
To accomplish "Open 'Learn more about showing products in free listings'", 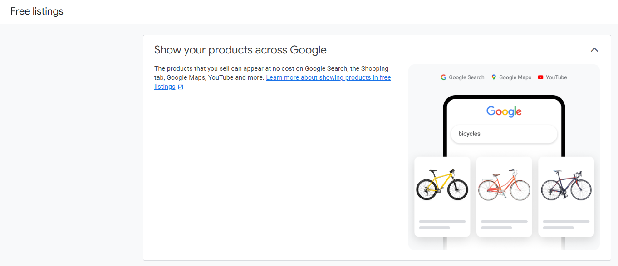I will coord(328,77).
